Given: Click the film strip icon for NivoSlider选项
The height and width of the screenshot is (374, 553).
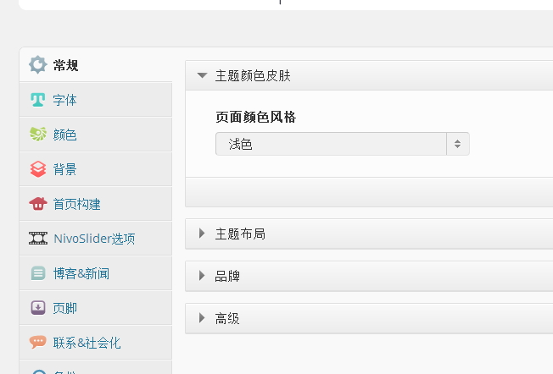Looking at the screenshot, I should pyautogui.click(x=37, y=238).
